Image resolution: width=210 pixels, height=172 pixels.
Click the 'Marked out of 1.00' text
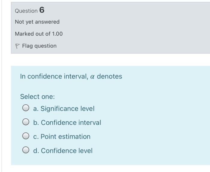(x=39, y=34)
